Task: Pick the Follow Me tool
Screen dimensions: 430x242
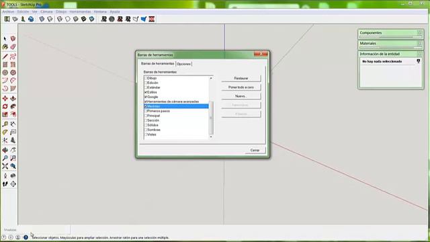Action: coord(13,106)
